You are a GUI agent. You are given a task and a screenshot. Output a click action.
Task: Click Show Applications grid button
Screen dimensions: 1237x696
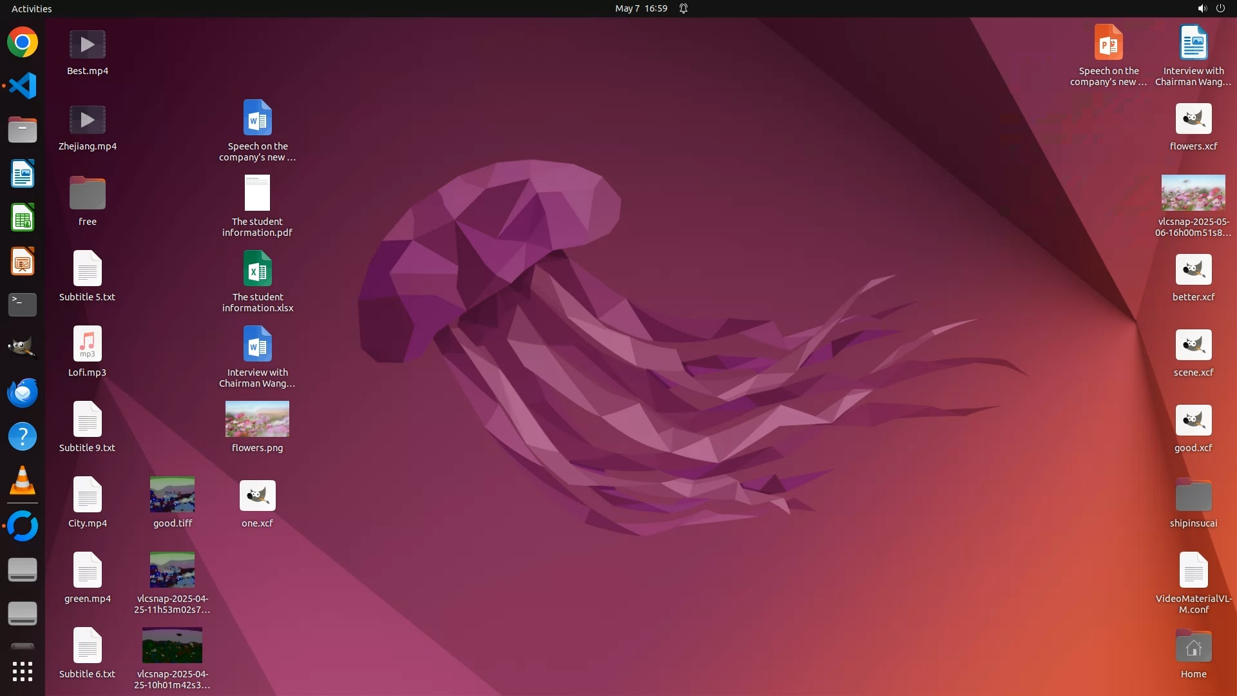coord(23,672)
